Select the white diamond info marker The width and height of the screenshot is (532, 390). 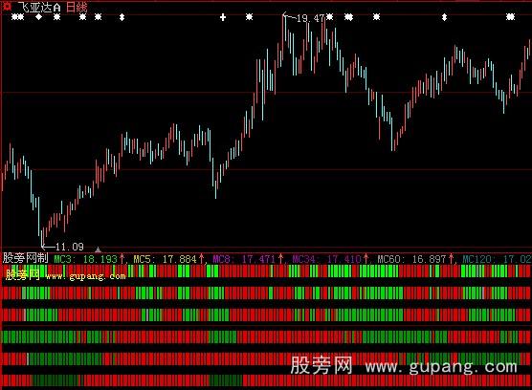pyautogui.click(x=39, y=16)
